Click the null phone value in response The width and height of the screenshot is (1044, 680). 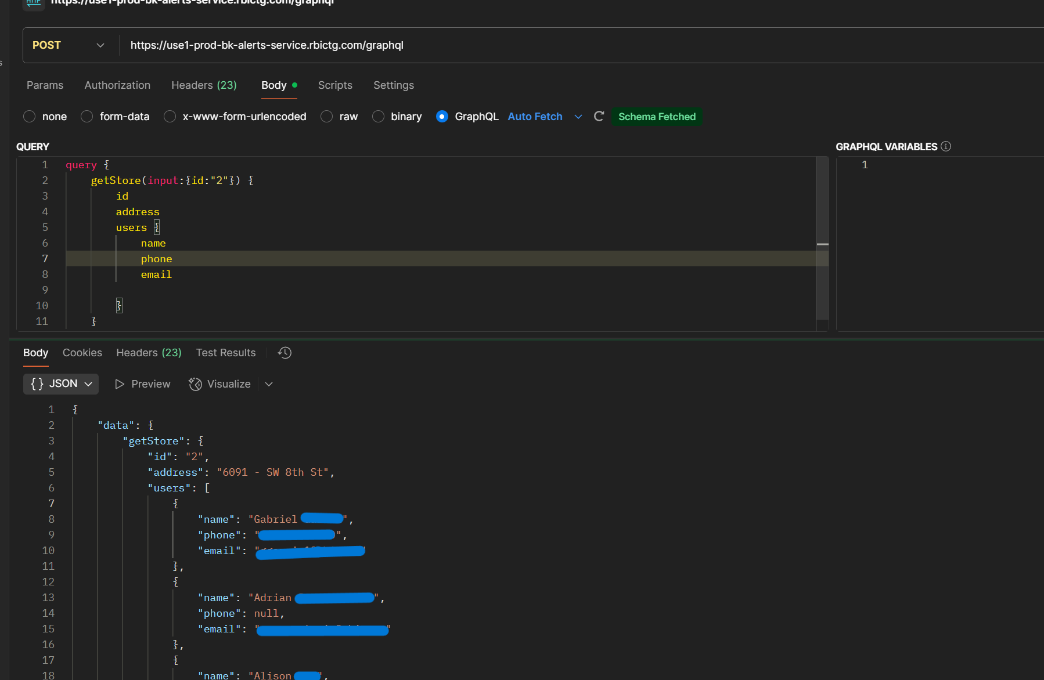(x=266, y=613)
